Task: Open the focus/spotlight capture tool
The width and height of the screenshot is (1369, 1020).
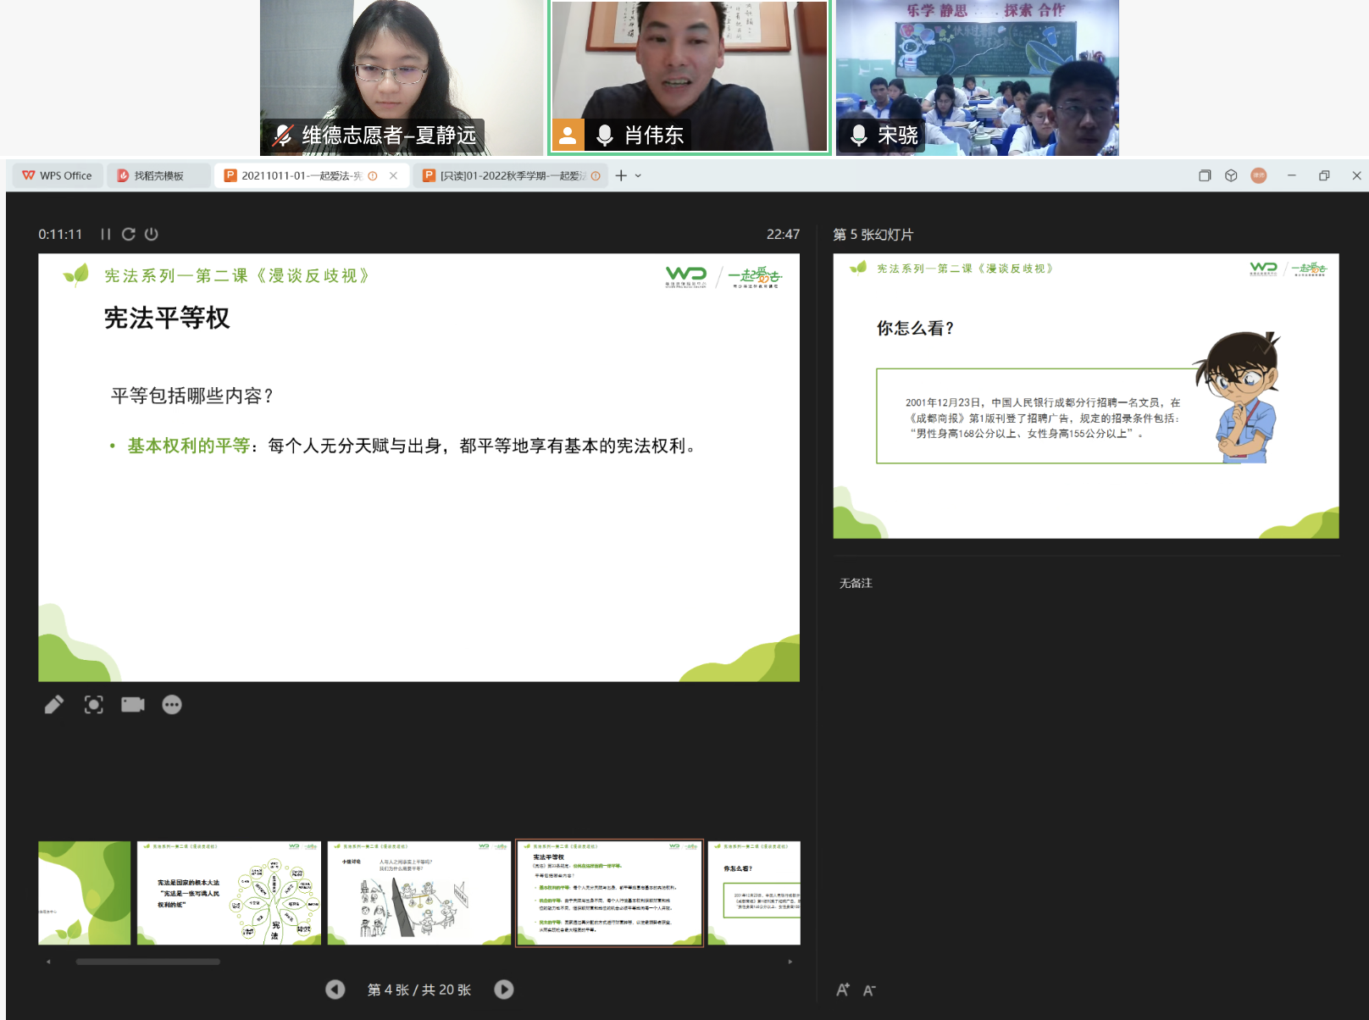Action: tap(93, 705)
